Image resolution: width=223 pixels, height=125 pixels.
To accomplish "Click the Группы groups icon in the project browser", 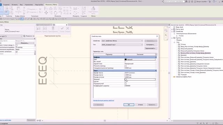I will pos(174,38).
